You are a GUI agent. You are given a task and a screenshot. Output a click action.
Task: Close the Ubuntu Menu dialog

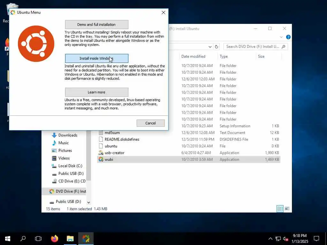point(163,12)
